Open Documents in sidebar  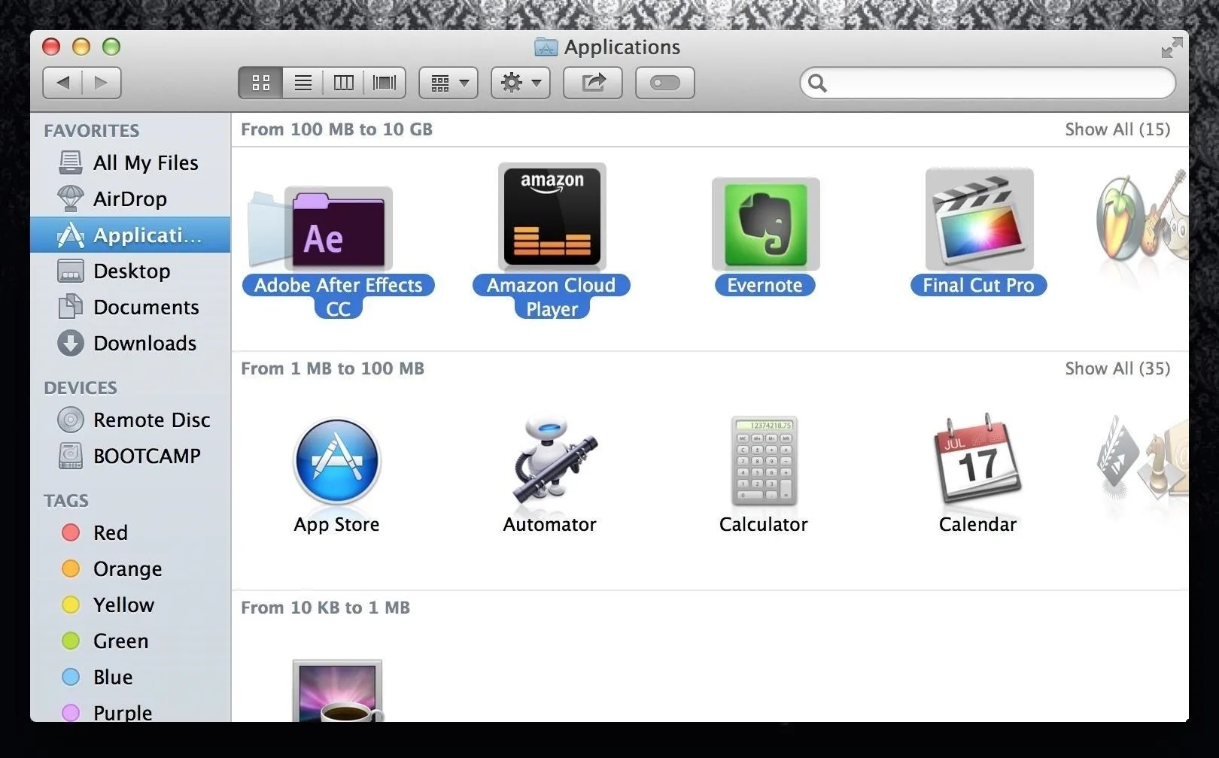130,307
